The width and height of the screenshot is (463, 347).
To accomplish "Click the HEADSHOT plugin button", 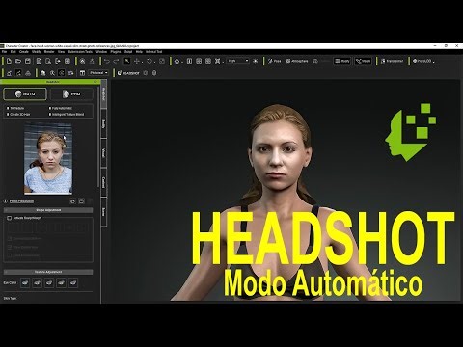I will (x=128, y=73).
